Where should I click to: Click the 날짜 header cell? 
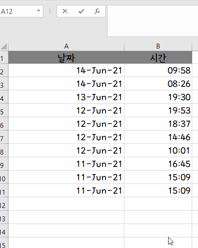66,57
